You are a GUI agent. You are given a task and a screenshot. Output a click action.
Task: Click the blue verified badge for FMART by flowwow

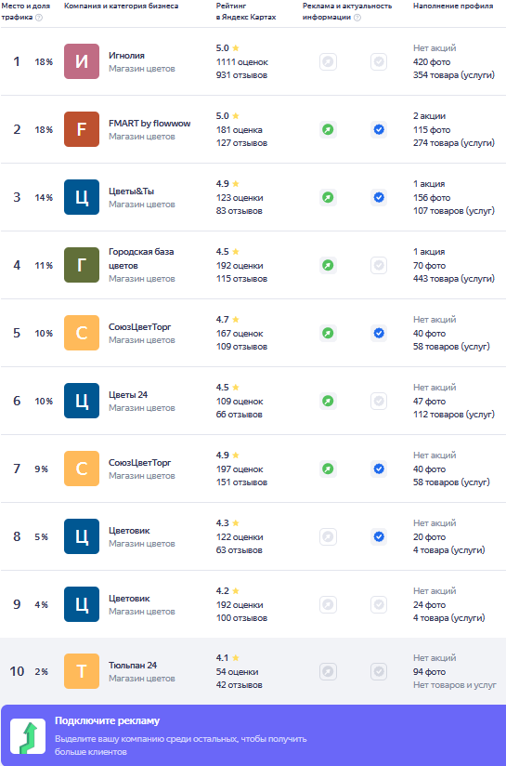coord(379,129)
